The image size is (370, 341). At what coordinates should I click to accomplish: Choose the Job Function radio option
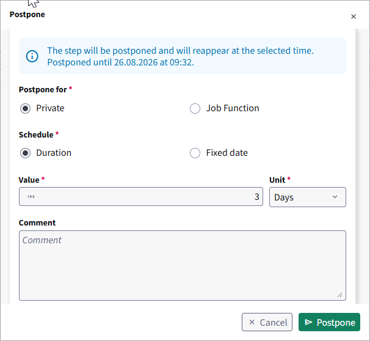[195, 108]
